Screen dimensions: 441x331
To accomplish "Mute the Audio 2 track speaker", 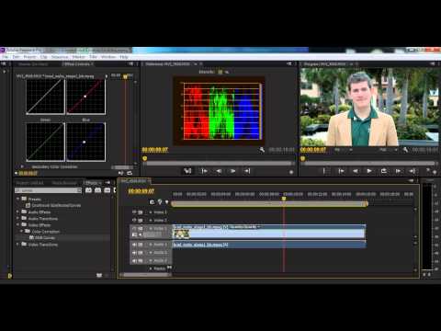I will coord(134,253).
